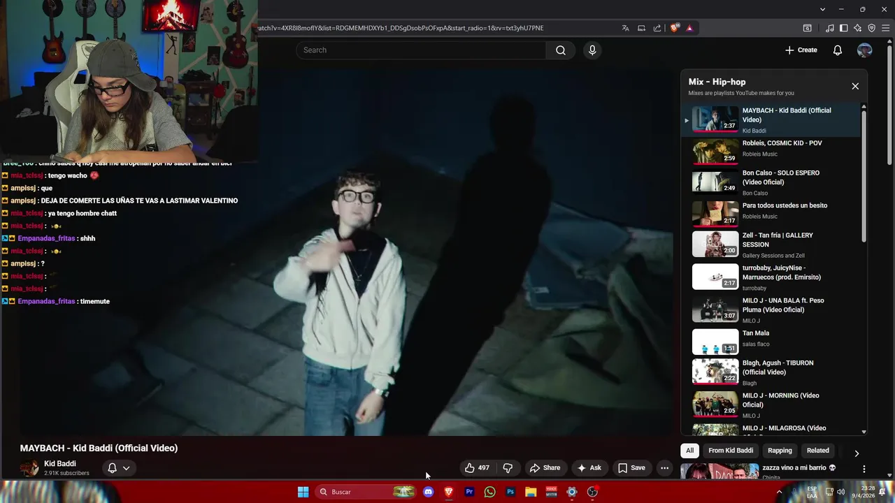The height and width of the screenshot is (503, 895).
Task: Show hidden system tray icons
Action: 779,492
